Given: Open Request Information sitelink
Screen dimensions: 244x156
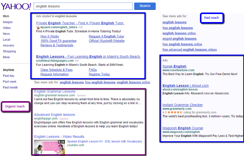Looking at the screenshot, I should click(55, 74).
